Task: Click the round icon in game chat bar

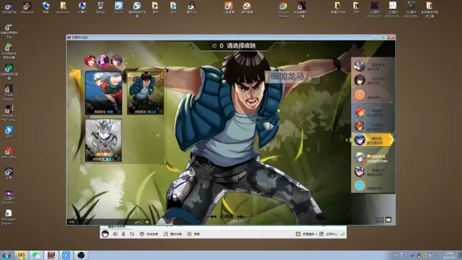Action: (x=141, y=222)
